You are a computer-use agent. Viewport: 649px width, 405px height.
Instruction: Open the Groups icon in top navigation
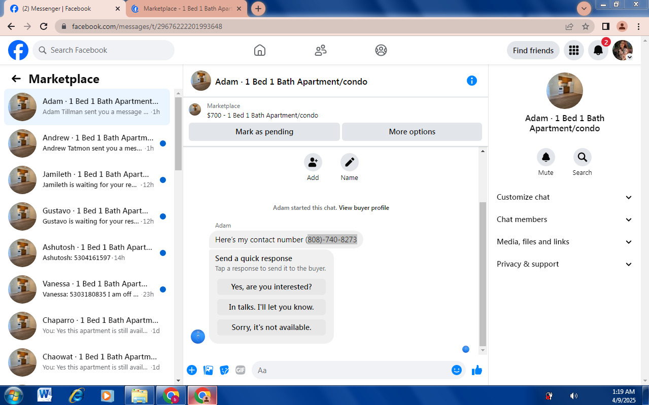pos(381,50)
